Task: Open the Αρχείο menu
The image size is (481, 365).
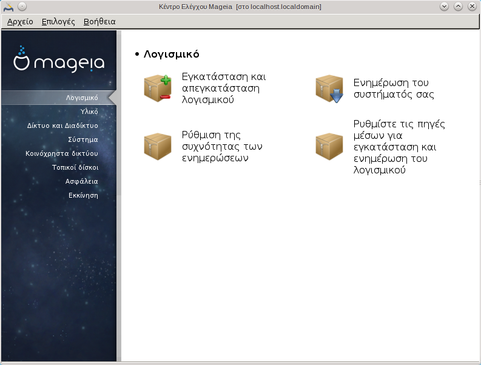Action: tap(20, 22)
